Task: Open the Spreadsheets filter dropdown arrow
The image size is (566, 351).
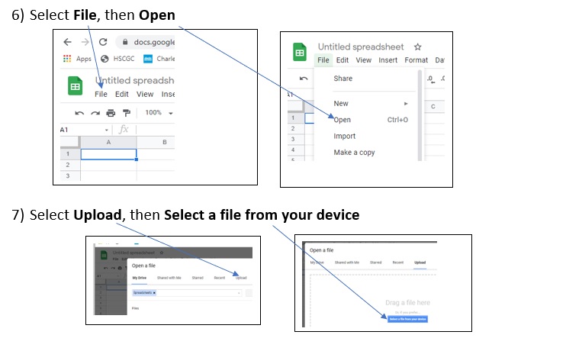Action: point(239,293)
